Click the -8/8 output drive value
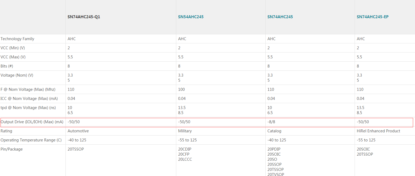415x176 pixels. tap(272, 122)
